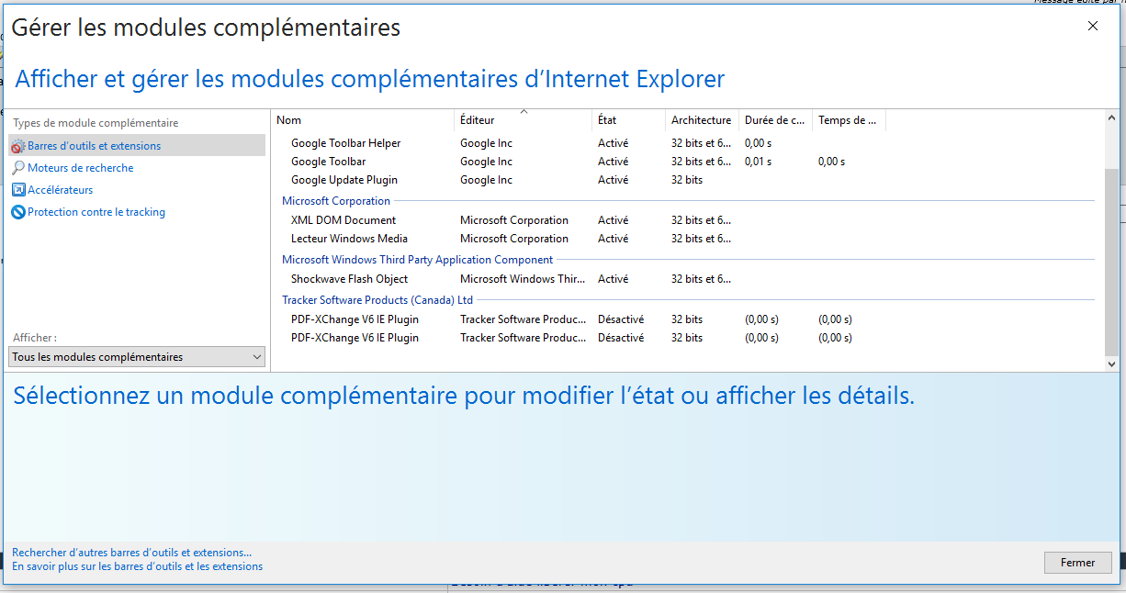Close the Gérer les modules complémentaires dialog
Screen dimensions: 1126x593
(x=1093, y=27)
